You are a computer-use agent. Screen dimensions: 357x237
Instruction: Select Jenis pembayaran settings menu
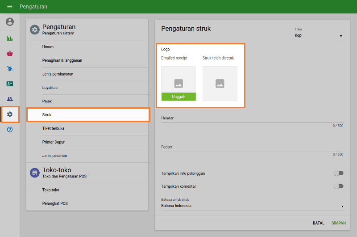[x=58, y=74]
